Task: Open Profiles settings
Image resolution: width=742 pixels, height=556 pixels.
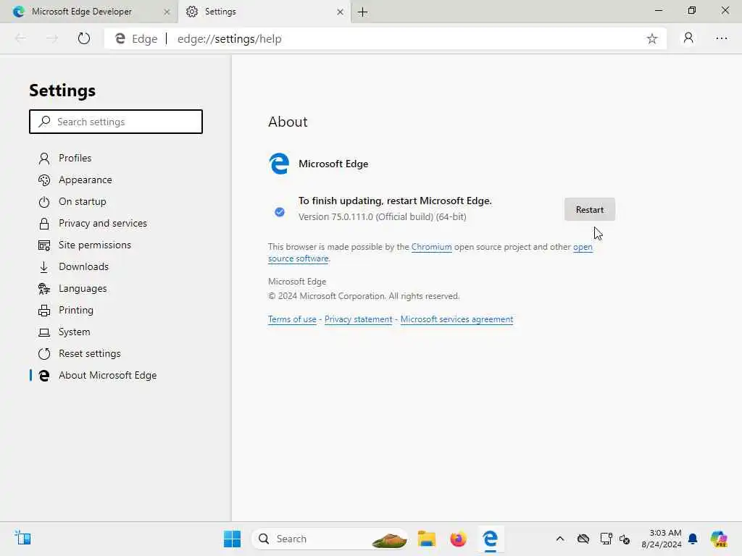Action: click(75, 158)
